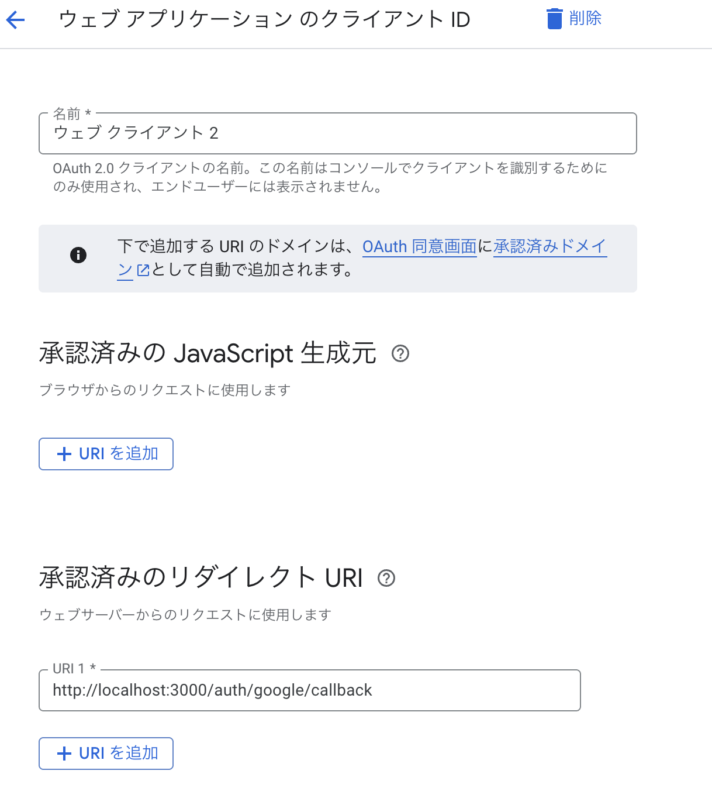Click the help icon next to リダイレクト URI
The width and height of the screenshot is (712, 805).
386,579
